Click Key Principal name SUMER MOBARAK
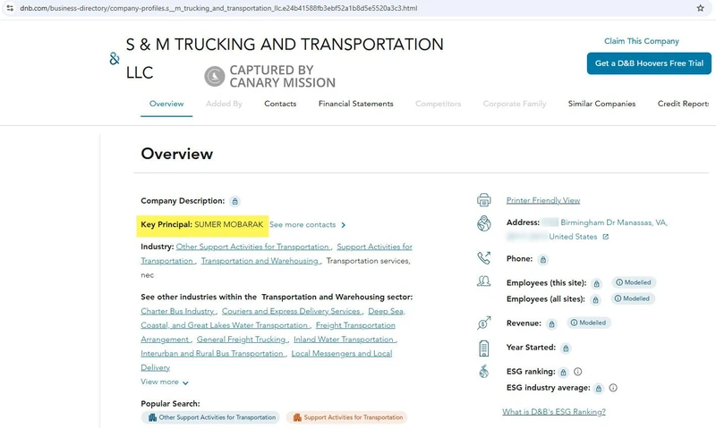The image size is (716, 428). pyautogui.click(x=229, y=224)
